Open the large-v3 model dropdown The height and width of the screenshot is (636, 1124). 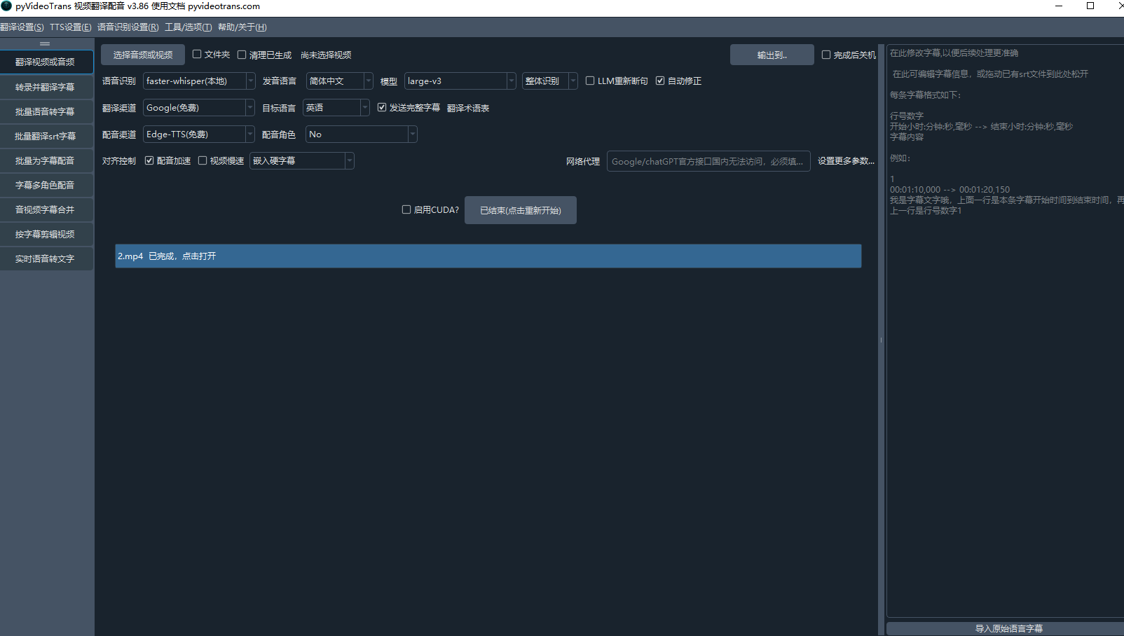(x=460, y=81)
